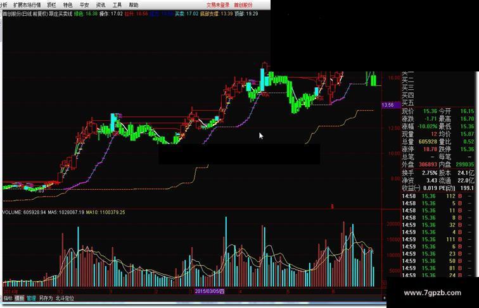Click the 14:58 trade row with volume 112
The width and height of the screenshot is (479, 308).
[x=438, y=196]
